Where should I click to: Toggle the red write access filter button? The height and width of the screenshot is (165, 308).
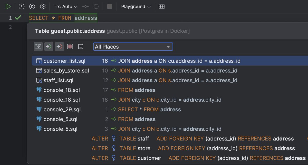pyautogui.click(x=59, y=46)
